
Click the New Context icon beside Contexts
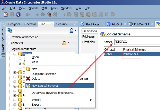(x=64, y=43)
